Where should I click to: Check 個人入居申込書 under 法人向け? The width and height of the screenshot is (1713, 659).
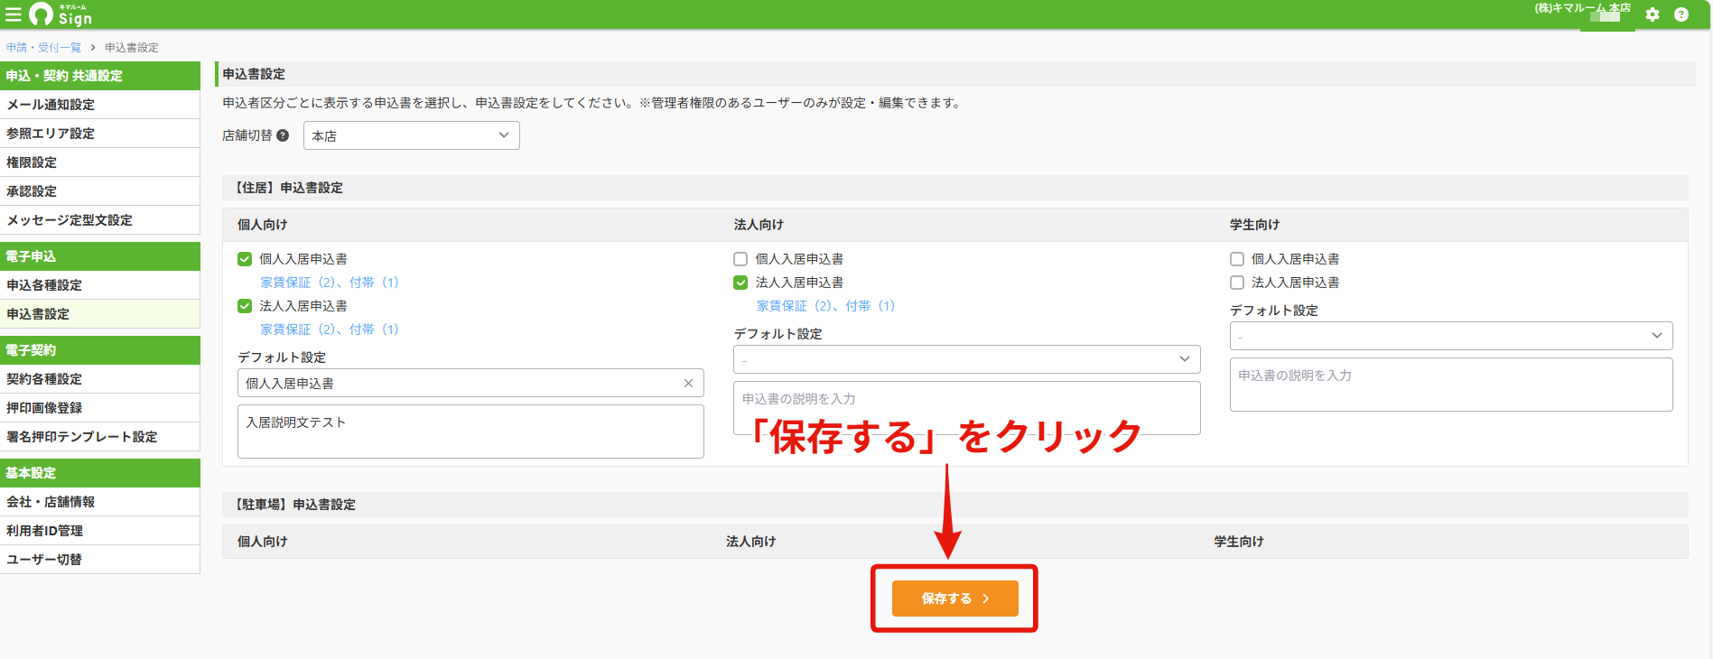pos(740,259)
